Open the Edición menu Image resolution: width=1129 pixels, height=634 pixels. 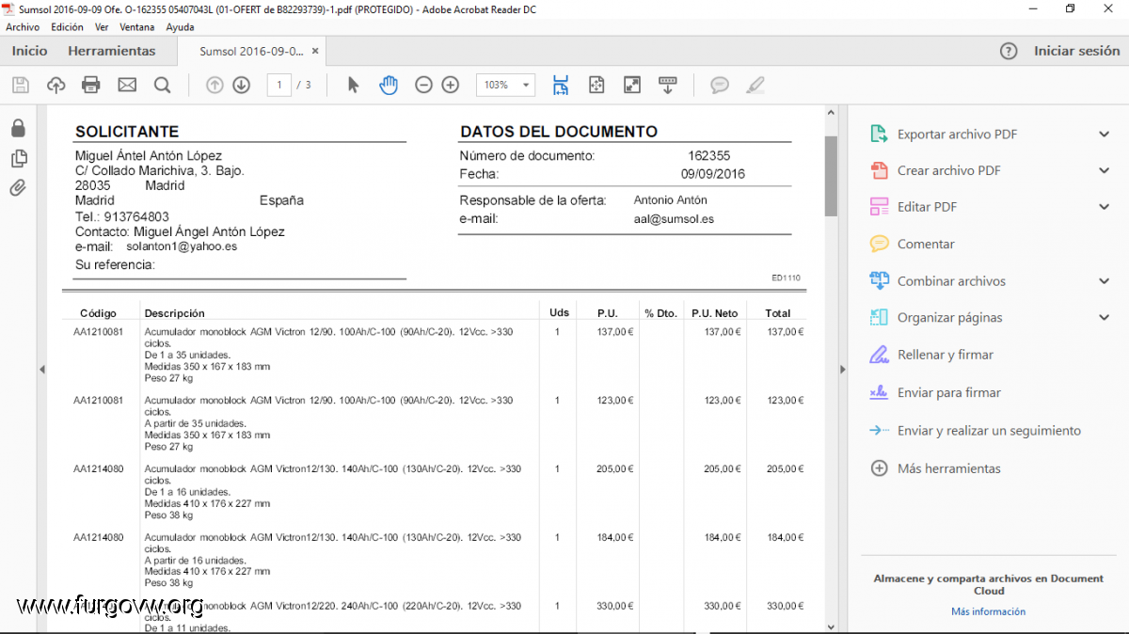68,27
